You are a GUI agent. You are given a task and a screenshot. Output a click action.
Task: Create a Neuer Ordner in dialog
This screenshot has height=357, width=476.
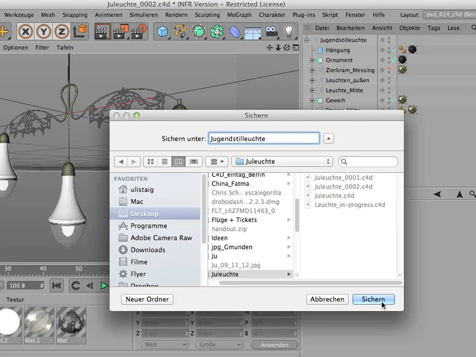[147, 299]
